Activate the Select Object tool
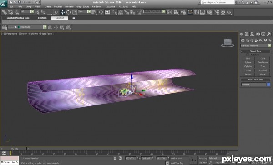The image size is (273, 165). click(x=37, y=12)
